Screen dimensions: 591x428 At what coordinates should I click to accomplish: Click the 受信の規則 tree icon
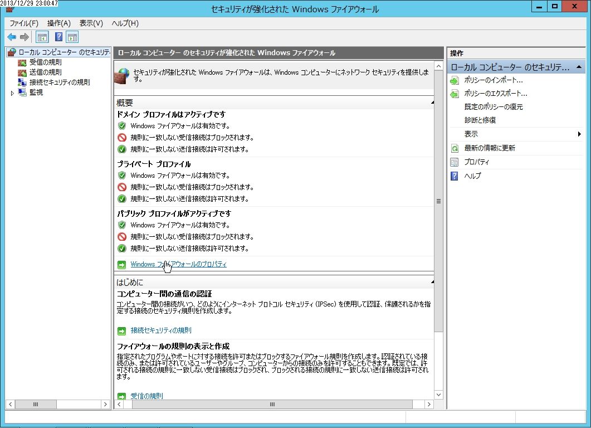[x=22, y=62]
